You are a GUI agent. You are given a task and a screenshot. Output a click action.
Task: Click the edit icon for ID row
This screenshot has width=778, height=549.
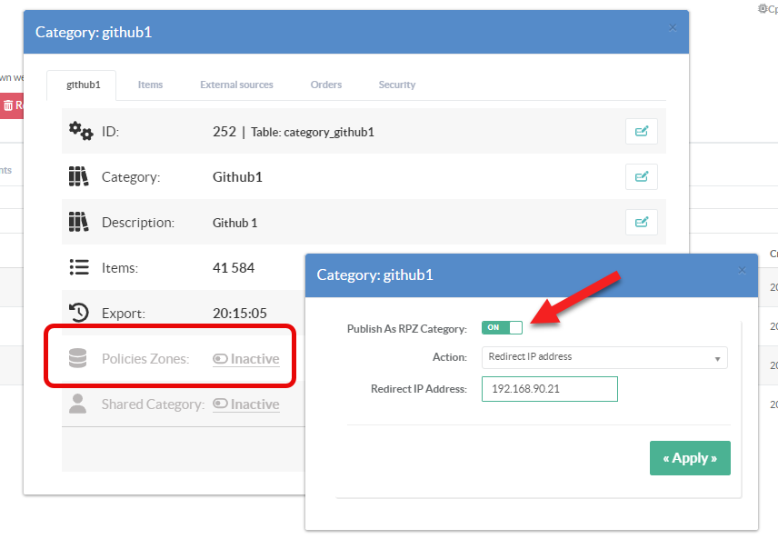coord(641,131)
